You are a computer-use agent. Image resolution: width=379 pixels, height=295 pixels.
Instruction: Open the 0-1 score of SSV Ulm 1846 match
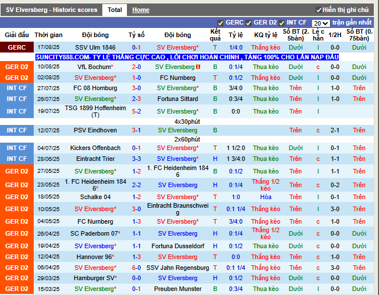pos(136,47)
